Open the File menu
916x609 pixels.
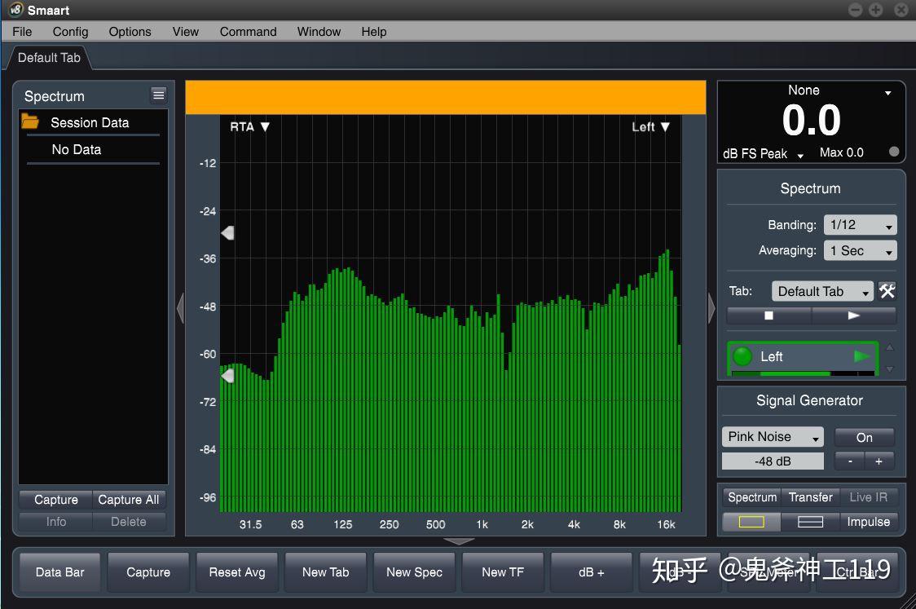[22, 32]
